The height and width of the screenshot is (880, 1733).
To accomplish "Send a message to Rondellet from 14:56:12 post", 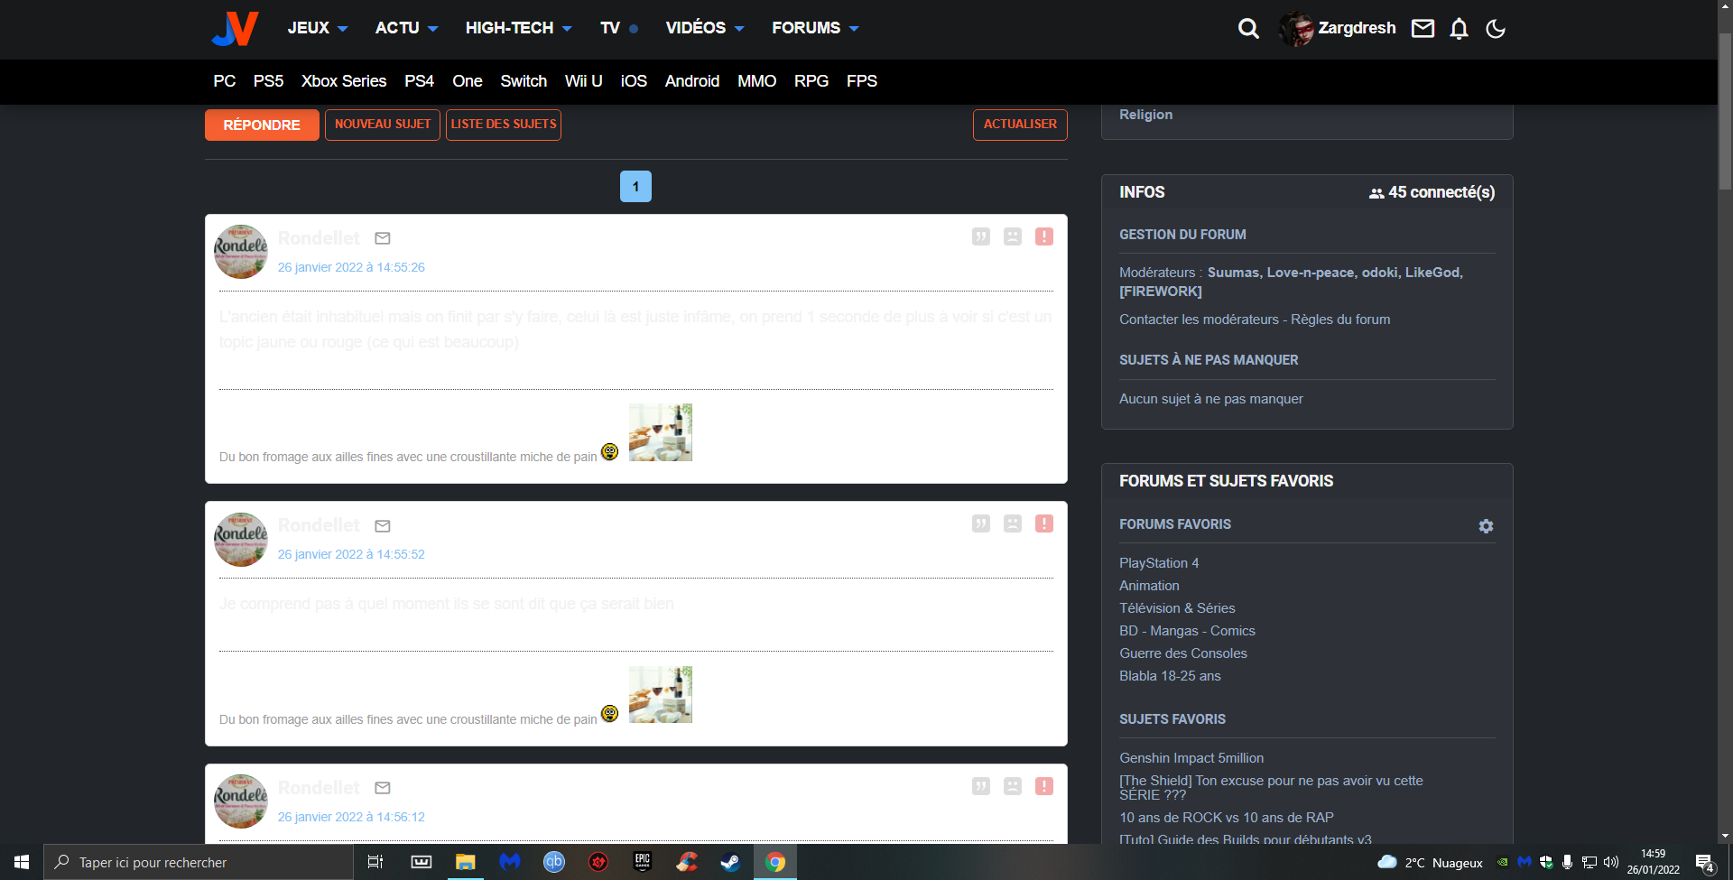I will [383, 788].
